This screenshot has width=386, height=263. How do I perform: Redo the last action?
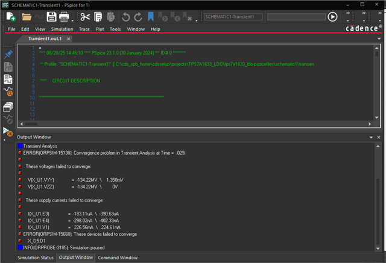tap(138, 17)
